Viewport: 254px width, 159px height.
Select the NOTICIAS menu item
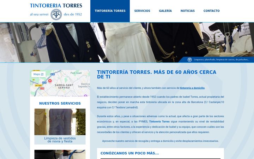pyautogui.click(x=188, y=11)
